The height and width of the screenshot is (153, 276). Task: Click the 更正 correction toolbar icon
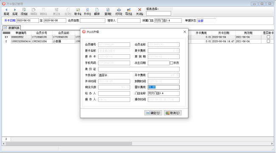56,11
